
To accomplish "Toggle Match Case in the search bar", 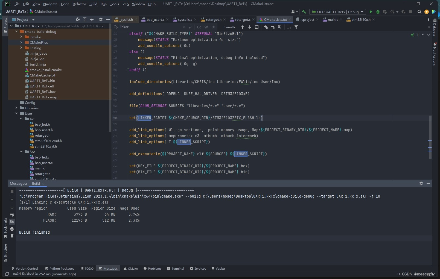I will point(199,27).
